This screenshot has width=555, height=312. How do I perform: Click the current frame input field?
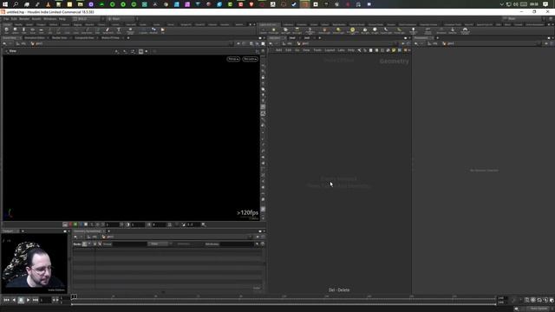coord(45,300)
